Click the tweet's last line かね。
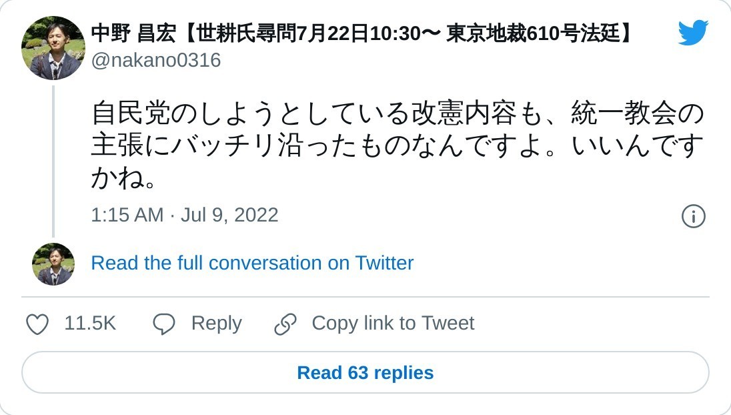This screenshot has height=415, width=731. click(124, 177)
